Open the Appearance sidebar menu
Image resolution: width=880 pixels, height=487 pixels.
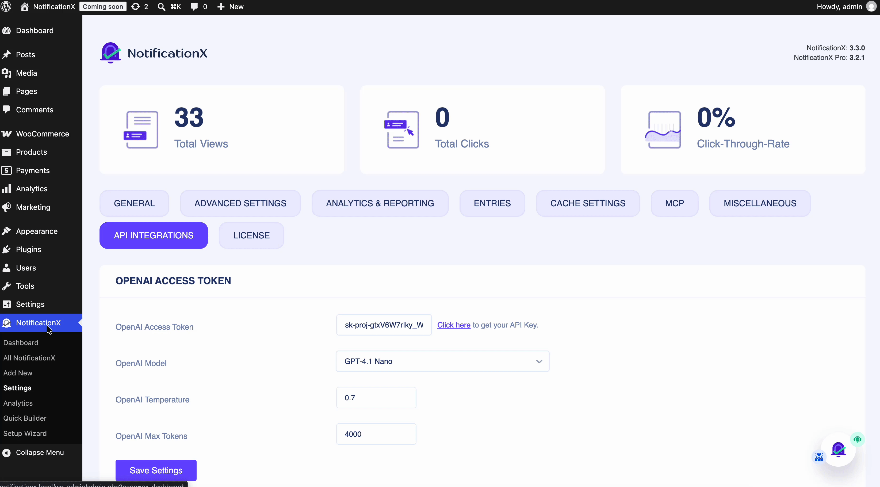(41, 231)
